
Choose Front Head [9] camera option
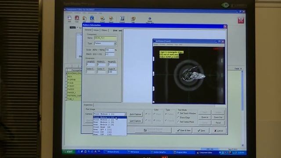[x=110, y=127]
